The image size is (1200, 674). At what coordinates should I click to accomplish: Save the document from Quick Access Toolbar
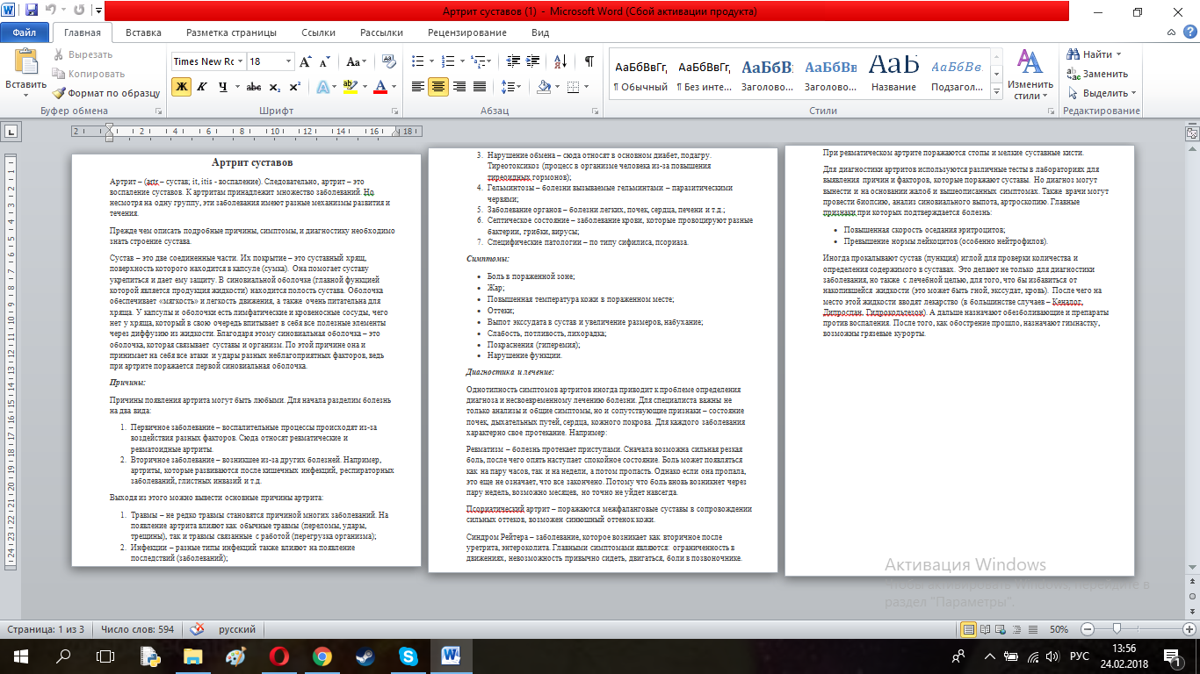click(x=32, y=11)
